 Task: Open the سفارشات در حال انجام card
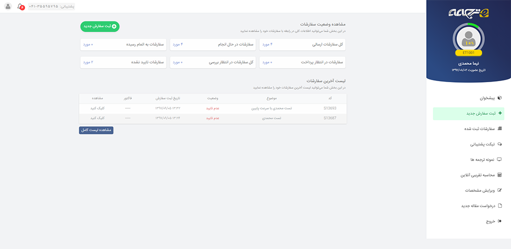point(213,44)
